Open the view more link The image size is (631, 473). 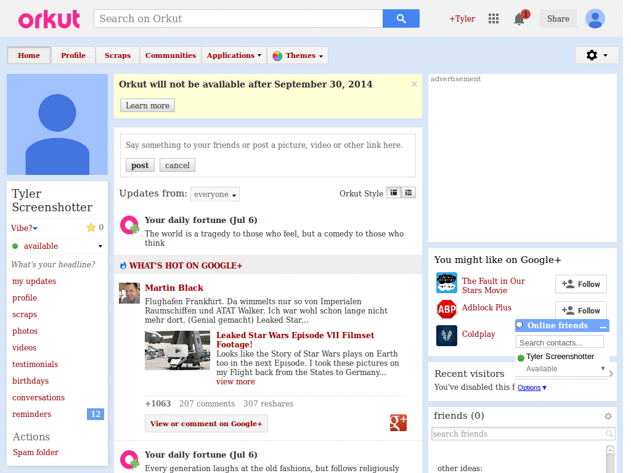[x=235, y=382]
